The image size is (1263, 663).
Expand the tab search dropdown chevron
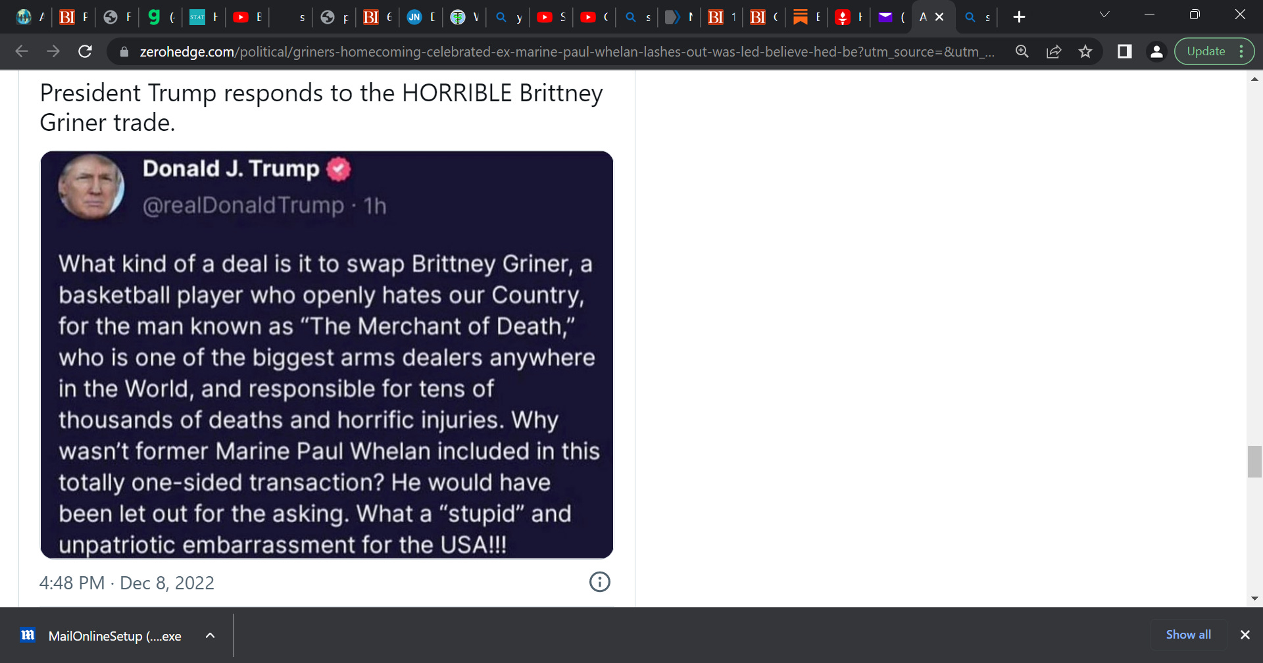[1104, 14]
